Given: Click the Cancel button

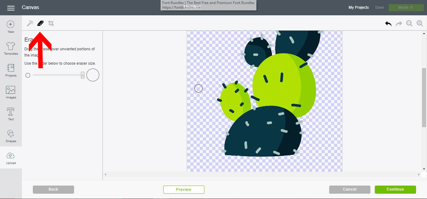Looking at the screenshot, I should (350, 189).
